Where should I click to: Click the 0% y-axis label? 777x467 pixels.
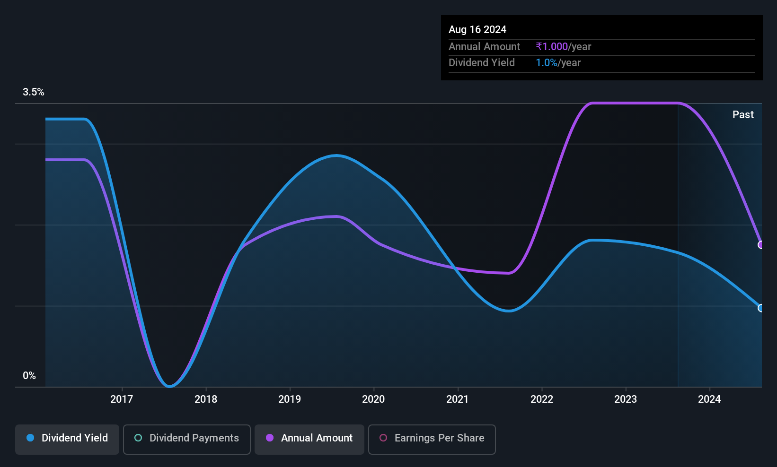click(29, 376)
